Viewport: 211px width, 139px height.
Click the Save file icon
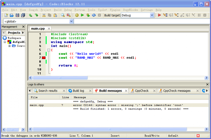(17, 15)
